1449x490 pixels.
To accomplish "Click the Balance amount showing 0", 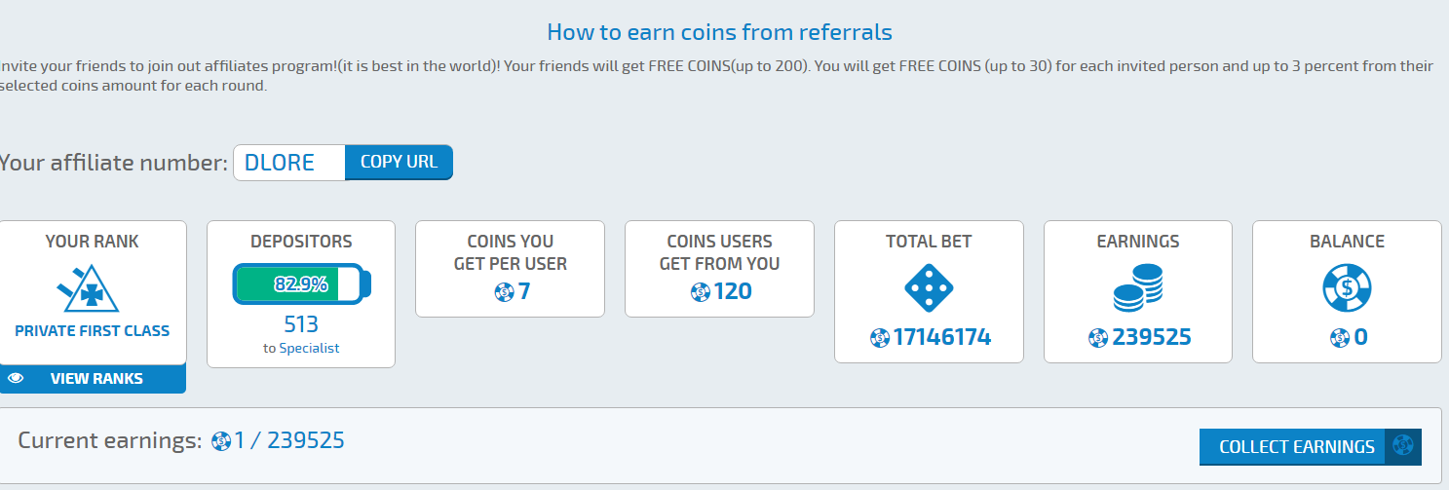I will 1359,338.
